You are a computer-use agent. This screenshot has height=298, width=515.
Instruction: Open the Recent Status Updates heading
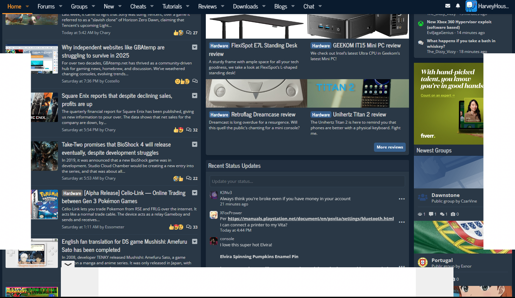(x=234, y=166)
